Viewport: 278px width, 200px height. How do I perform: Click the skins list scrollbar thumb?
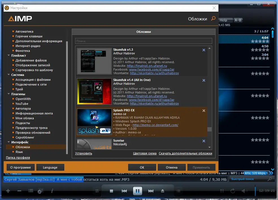coord(209,129)
